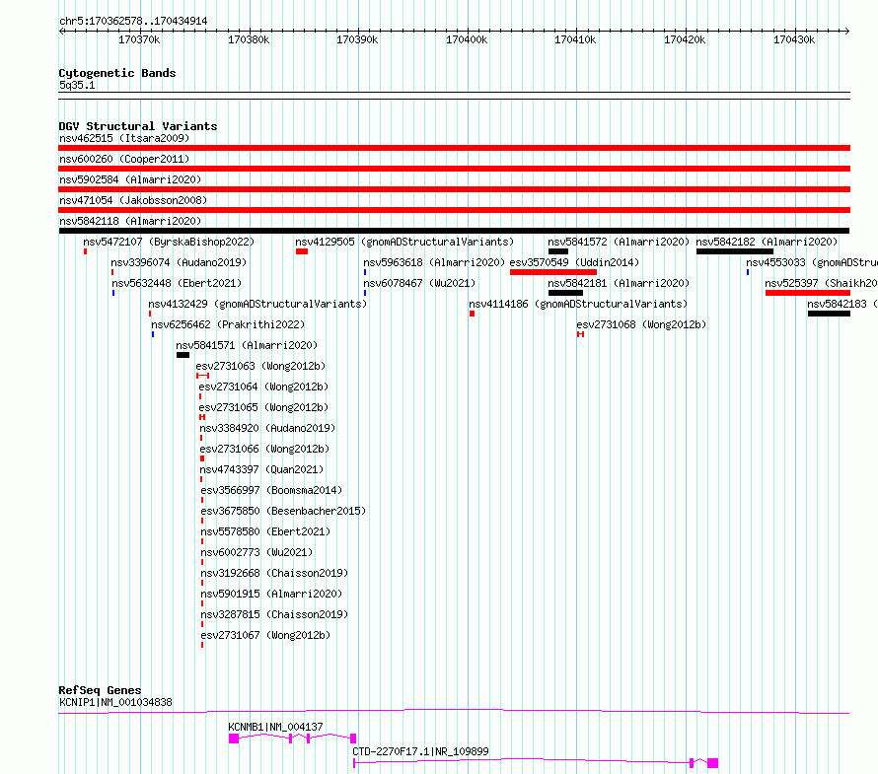
Task: Click the black bar under nsv5842182
Action: [735, 251]
